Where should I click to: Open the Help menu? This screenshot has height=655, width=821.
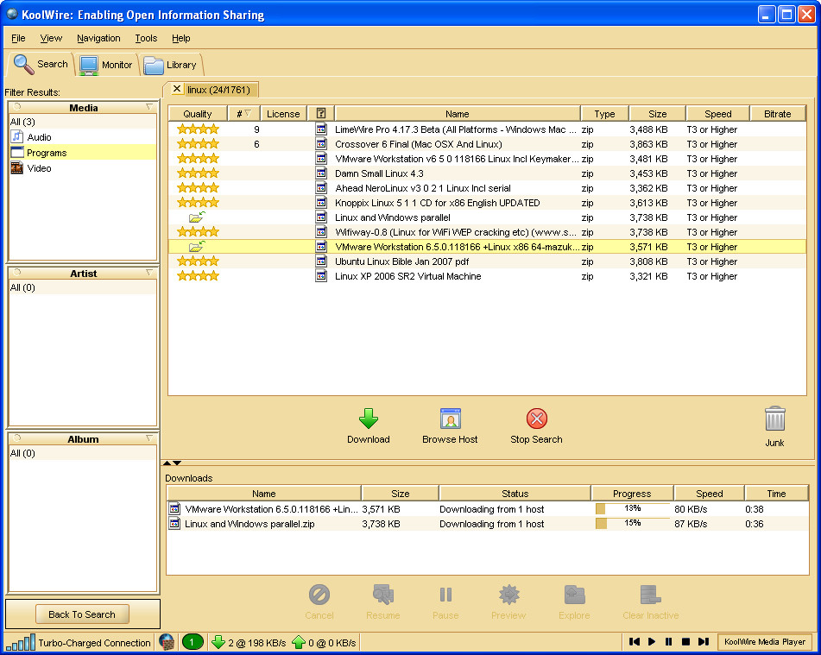(x=181, y=38)
